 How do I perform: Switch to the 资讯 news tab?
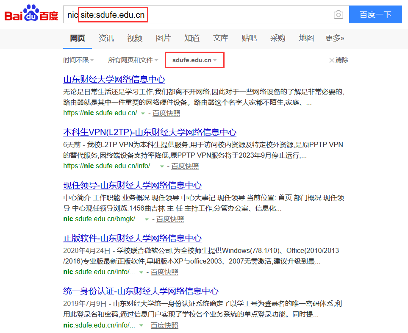(x=106, y=38)
